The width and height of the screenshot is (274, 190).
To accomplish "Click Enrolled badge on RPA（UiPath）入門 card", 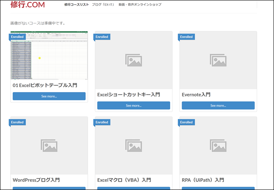I will (x=187, y=122).
